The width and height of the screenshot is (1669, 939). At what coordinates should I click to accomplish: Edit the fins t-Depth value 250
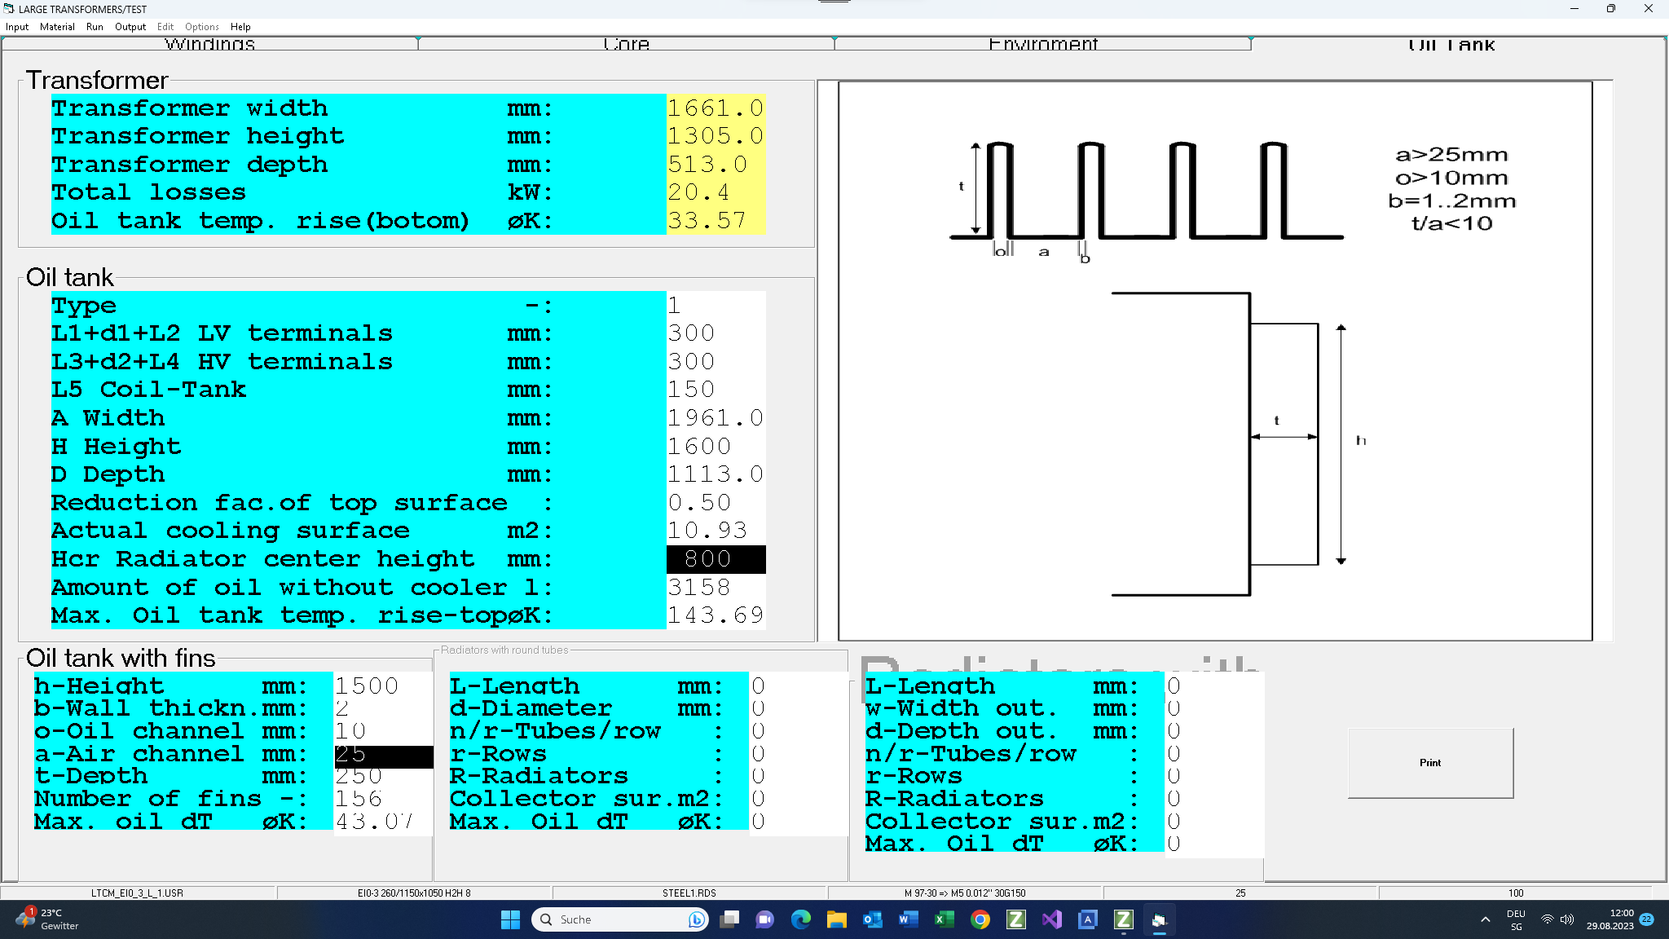pos(383,777)
